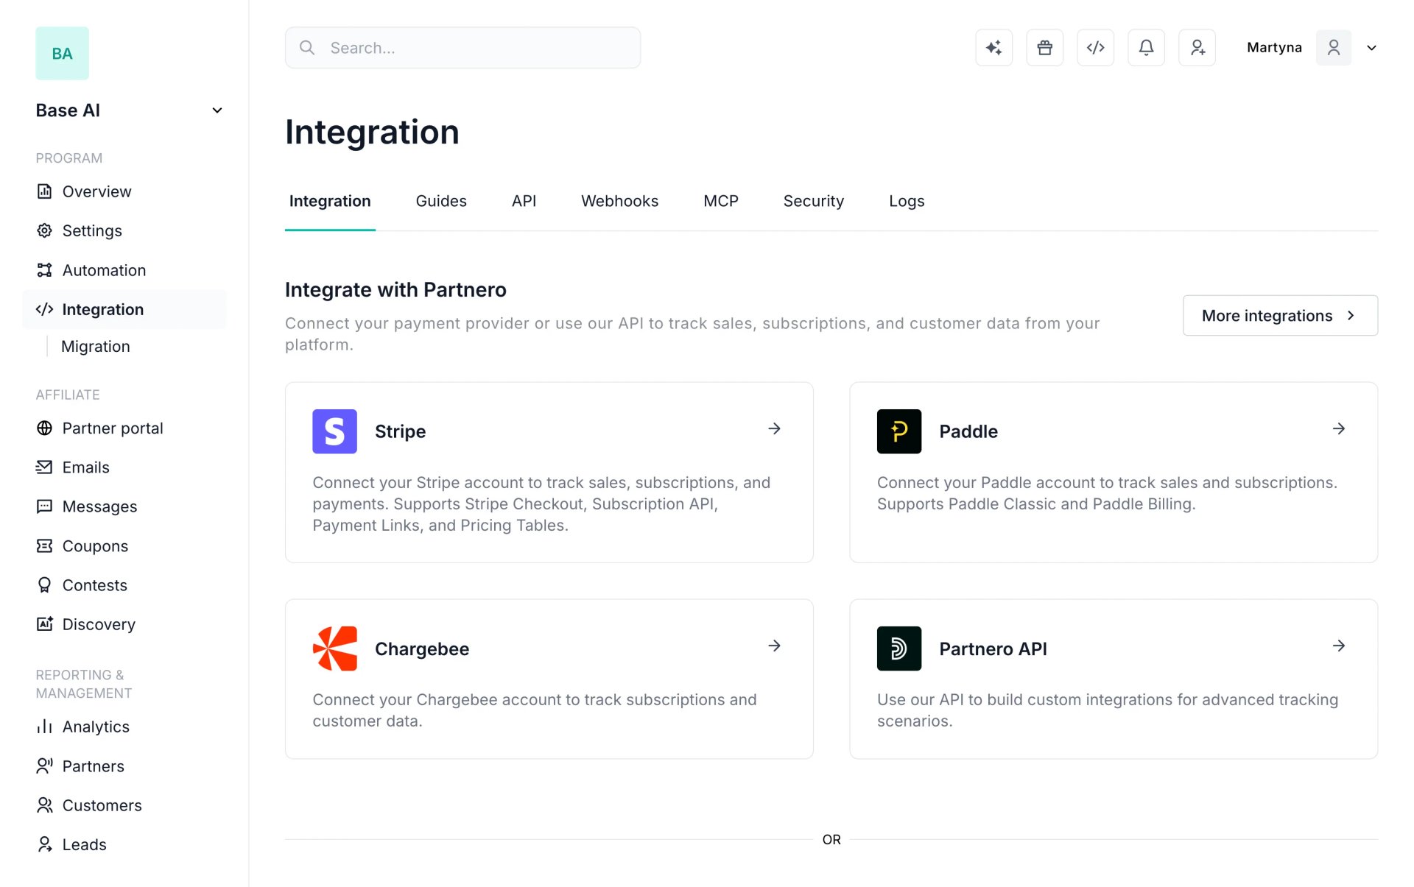Click the Emails envelope icon
Image resolution: width=1414 pixels, height=887 pixels.
pos(44,467)
